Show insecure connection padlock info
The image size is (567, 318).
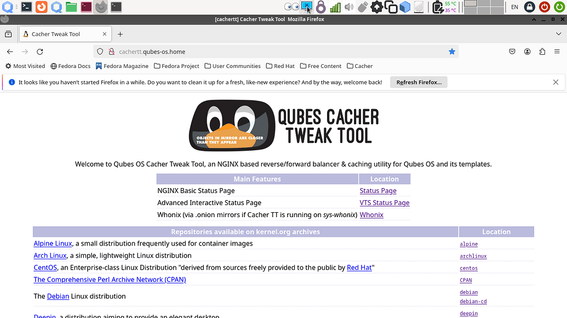pos(111,52)
